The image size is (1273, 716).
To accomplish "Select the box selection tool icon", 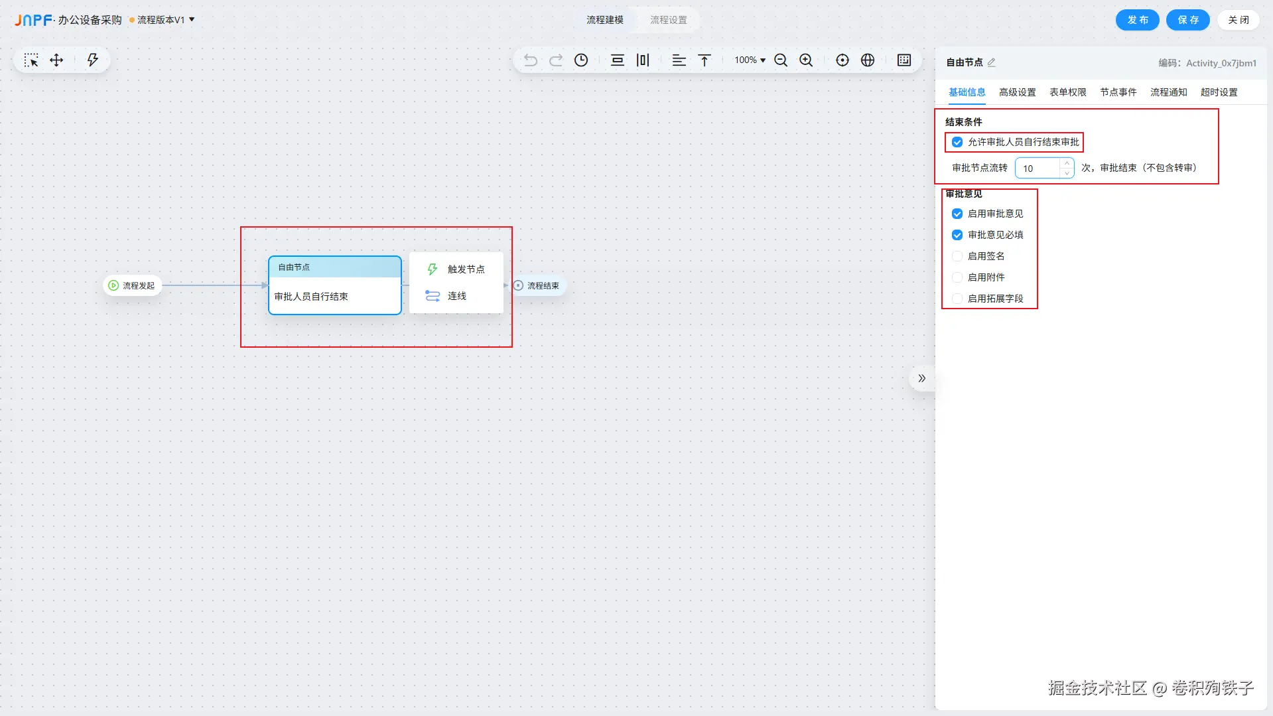I will [31, 60].
